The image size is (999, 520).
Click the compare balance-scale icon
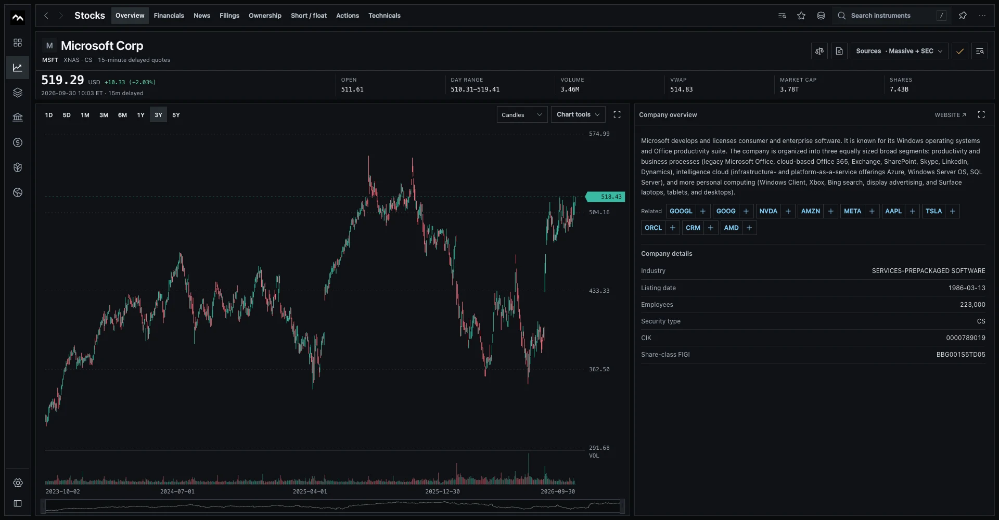tap(819, 51)
